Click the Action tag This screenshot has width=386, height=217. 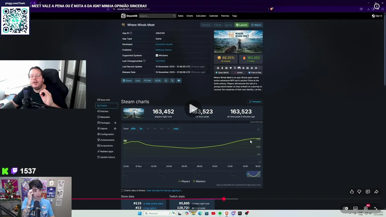pyautogui.click(x=238, y=73)
